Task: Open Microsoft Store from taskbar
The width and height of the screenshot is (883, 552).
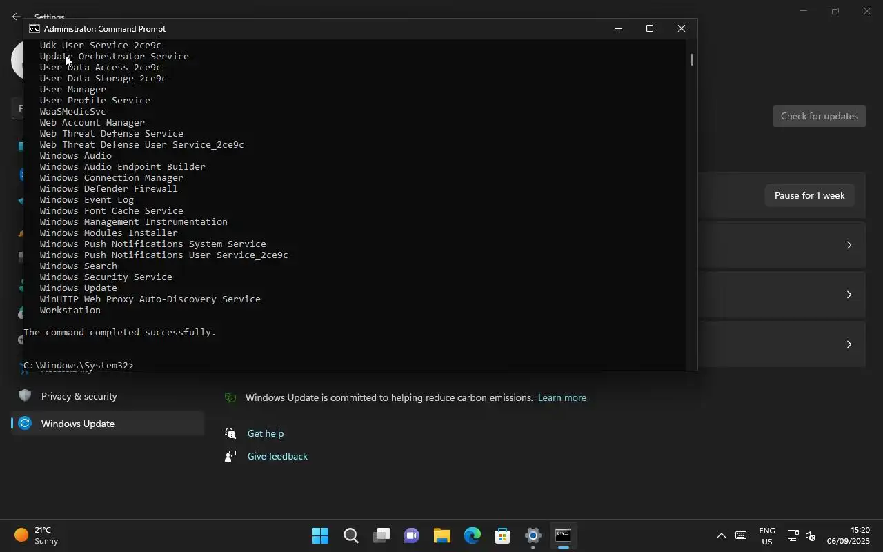Action: [x=502, y=535]
